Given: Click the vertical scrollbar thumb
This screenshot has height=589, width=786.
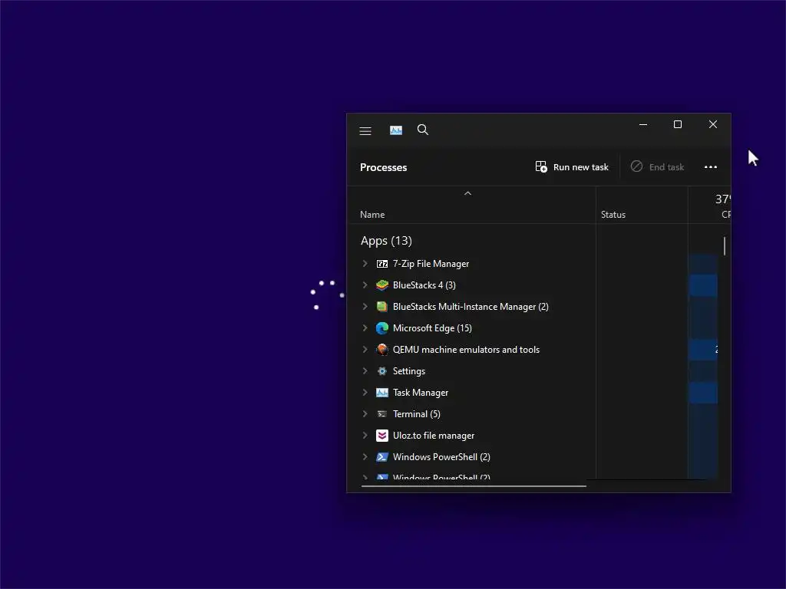Looking at the screenshot, I should (x=725, y=246).
